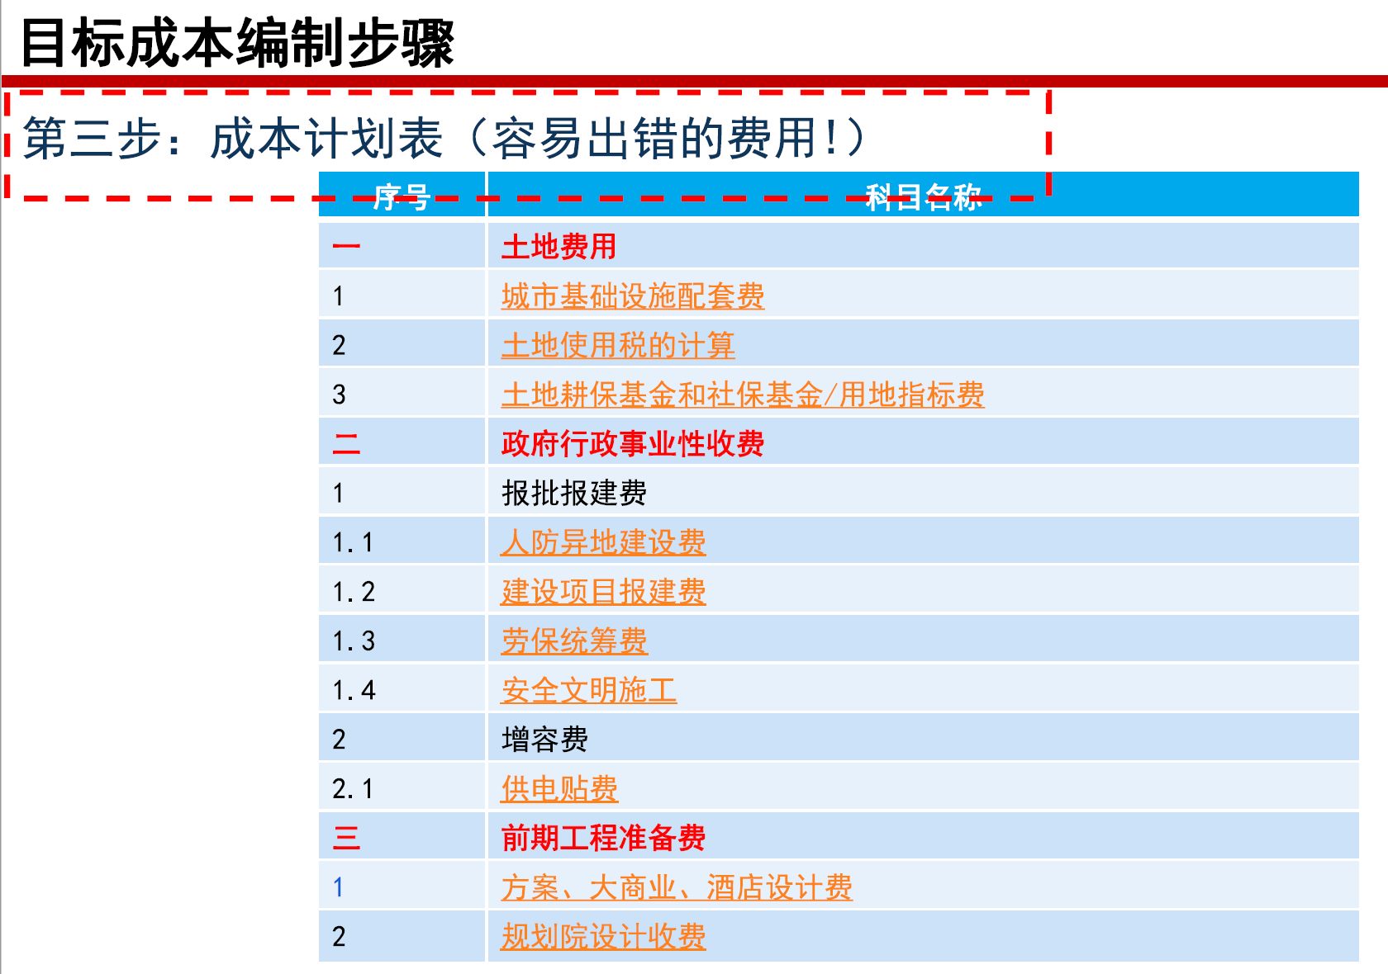Screen dimensions: 1388x974
Task: Select the 土地费用 section heading
Action: [x=559, y=246]
